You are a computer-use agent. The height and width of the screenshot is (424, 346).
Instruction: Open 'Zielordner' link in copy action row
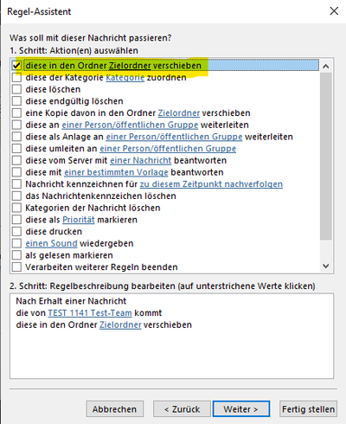[179, 113]
